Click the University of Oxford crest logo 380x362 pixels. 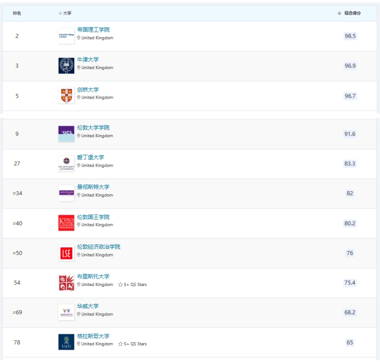(66, 66)
